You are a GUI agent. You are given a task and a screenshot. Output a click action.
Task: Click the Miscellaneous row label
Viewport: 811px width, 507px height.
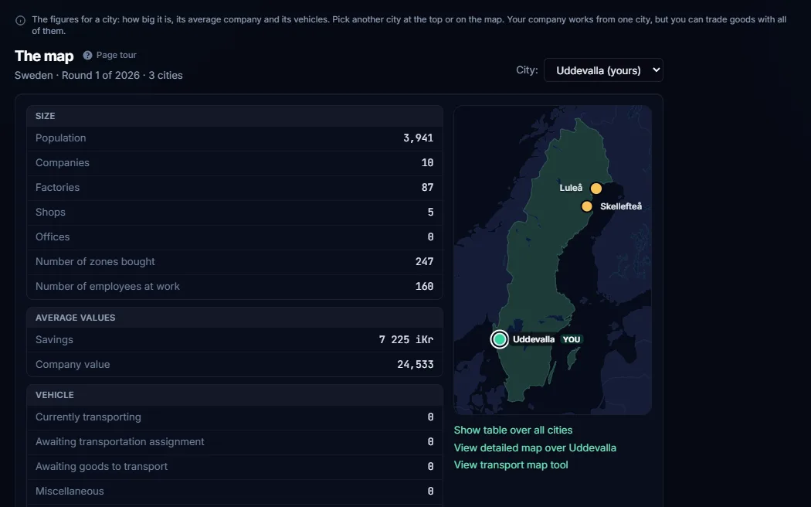(70, 491)
